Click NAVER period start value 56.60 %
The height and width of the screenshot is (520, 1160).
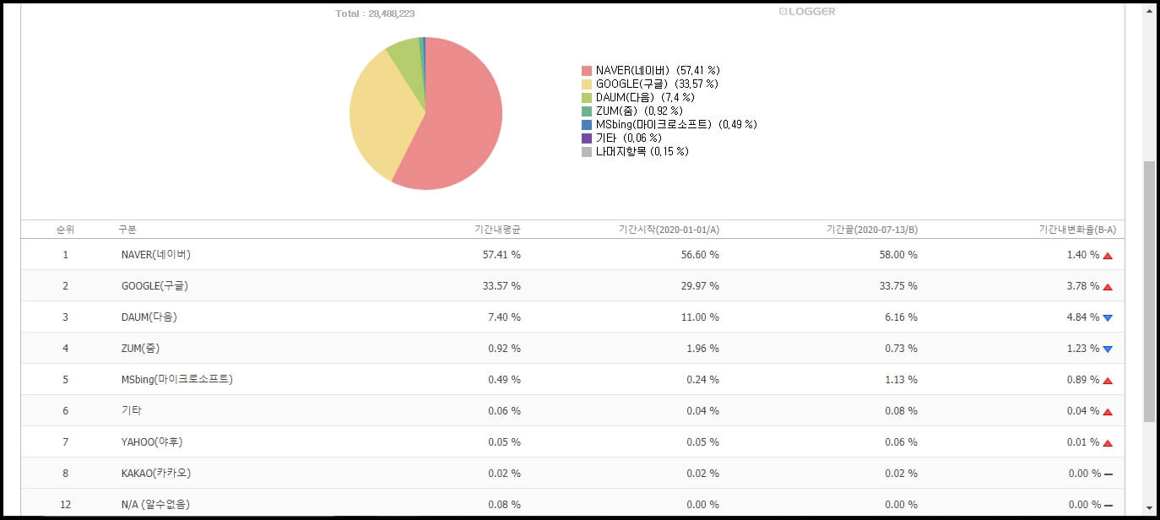click(700, 255)
